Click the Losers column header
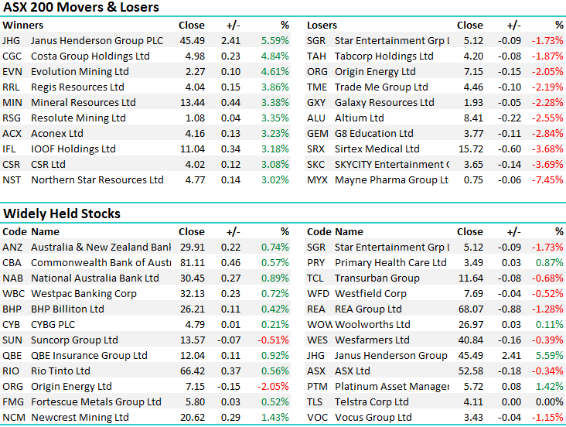Image resolution: width=566 pixels, height=427 pixels. click(322, 25)
